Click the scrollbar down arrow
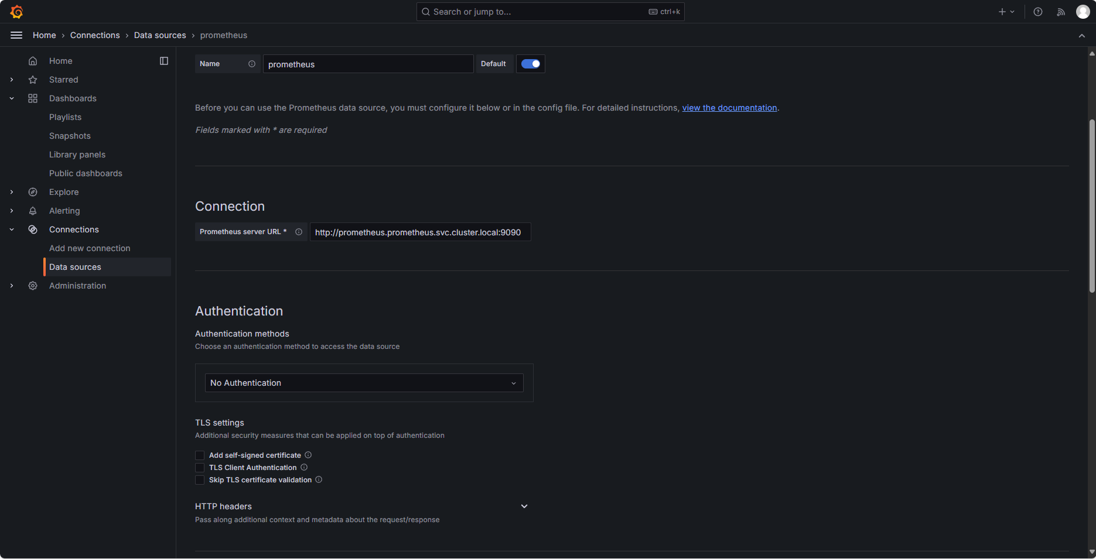Screen dimensions: 1096x559 (1092, 552)
